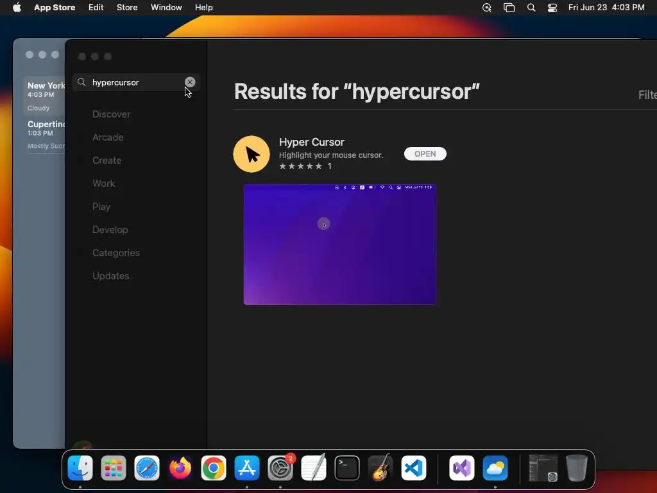The width and height of the screenshot is (657, 493).
Task: Open the Develop section
Action: (x=110, y=230)
